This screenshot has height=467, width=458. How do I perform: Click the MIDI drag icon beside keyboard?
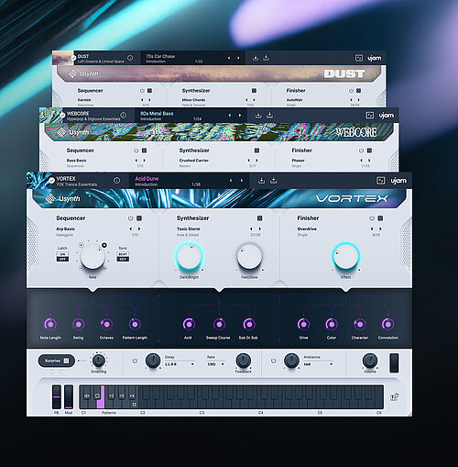(x=394, y=397)
